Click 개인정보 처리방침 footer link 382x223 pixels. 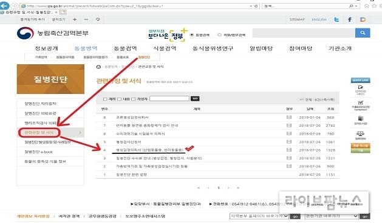tap(33, 216)
